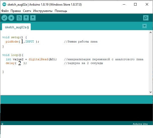Click the Verify sketch checkmark button
The width and height of the screenshot is (153, 138).
coord(4,18)
